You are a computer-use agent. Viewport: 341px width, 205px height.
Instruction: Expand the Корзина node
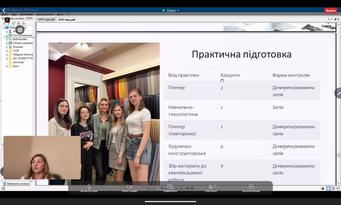(7, 47)
